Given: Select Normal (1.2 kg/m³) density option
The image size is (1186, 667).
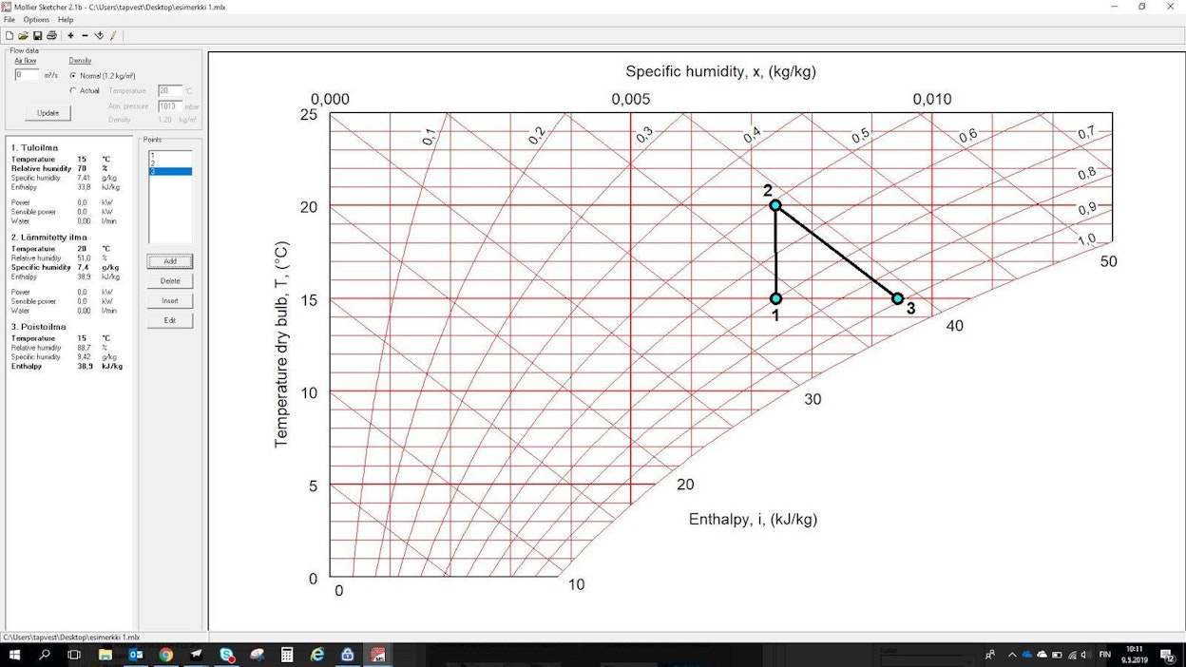Looking at the screenshot, I should point(74,75).
